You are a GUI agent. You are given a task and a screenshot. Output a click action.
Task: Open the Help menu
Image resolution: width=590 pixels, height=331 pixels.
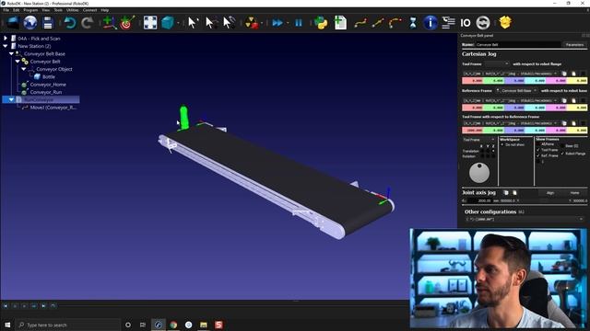coord(104,10)
